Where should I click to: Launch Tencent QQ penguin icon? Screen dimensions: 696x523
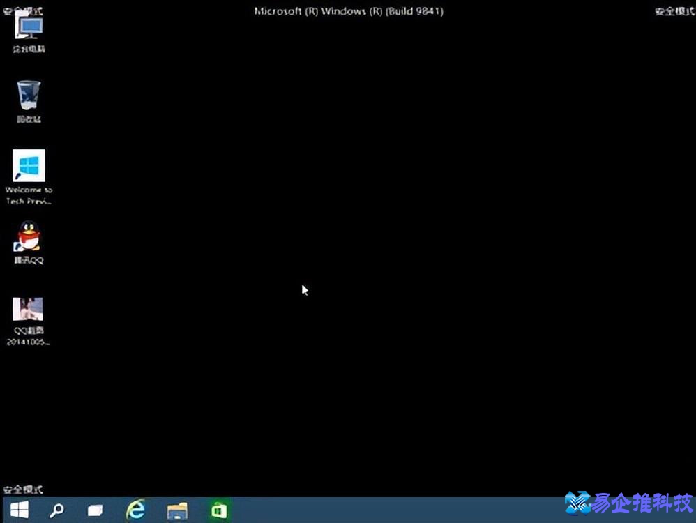[x=29, y=237]
